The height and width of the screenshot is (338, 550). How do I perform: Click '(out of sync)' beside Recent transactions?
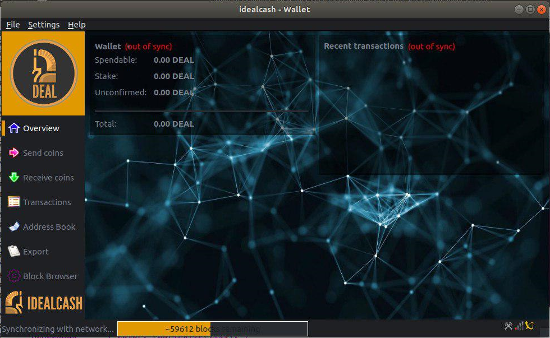pos(432,47)
